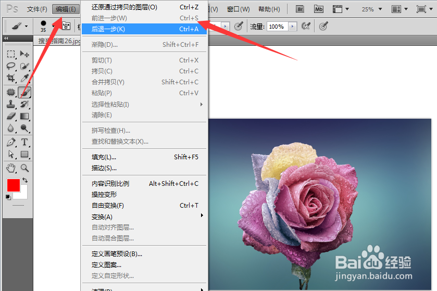Close the 编辑(E) menu
437x291 pixels.
(66, 9)
